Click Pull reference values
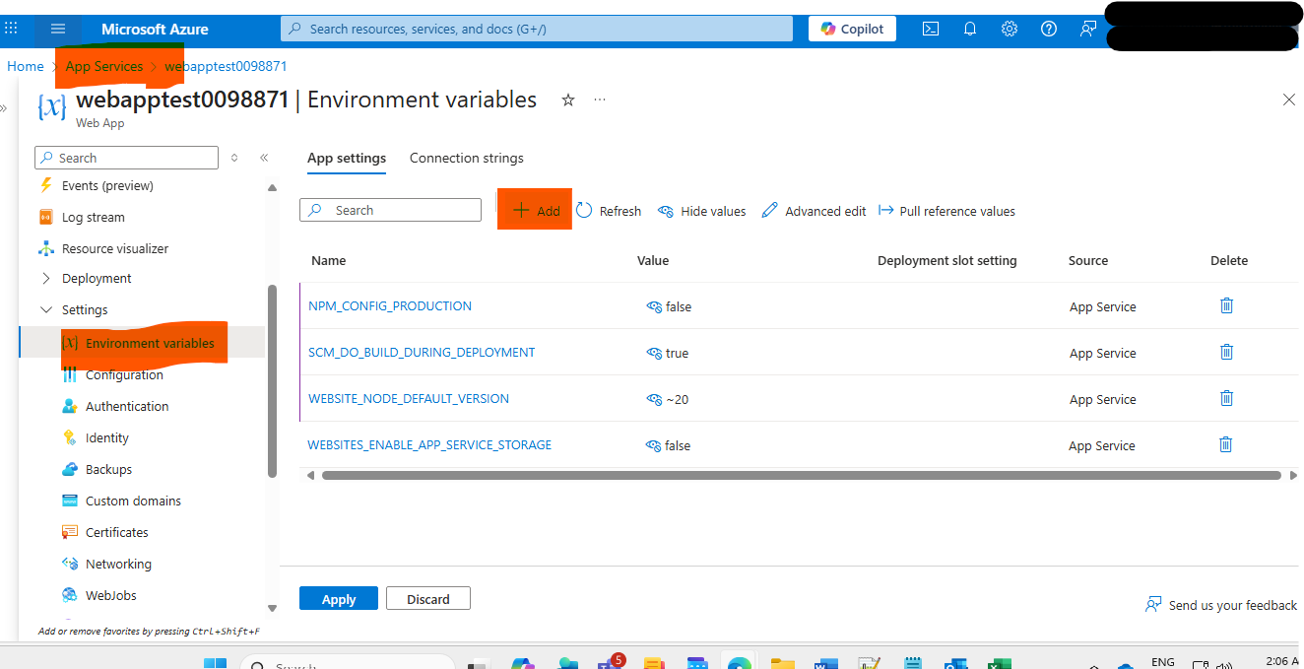Image resolution: width=1304 pixels, height=669 pixels. point(946,211)
